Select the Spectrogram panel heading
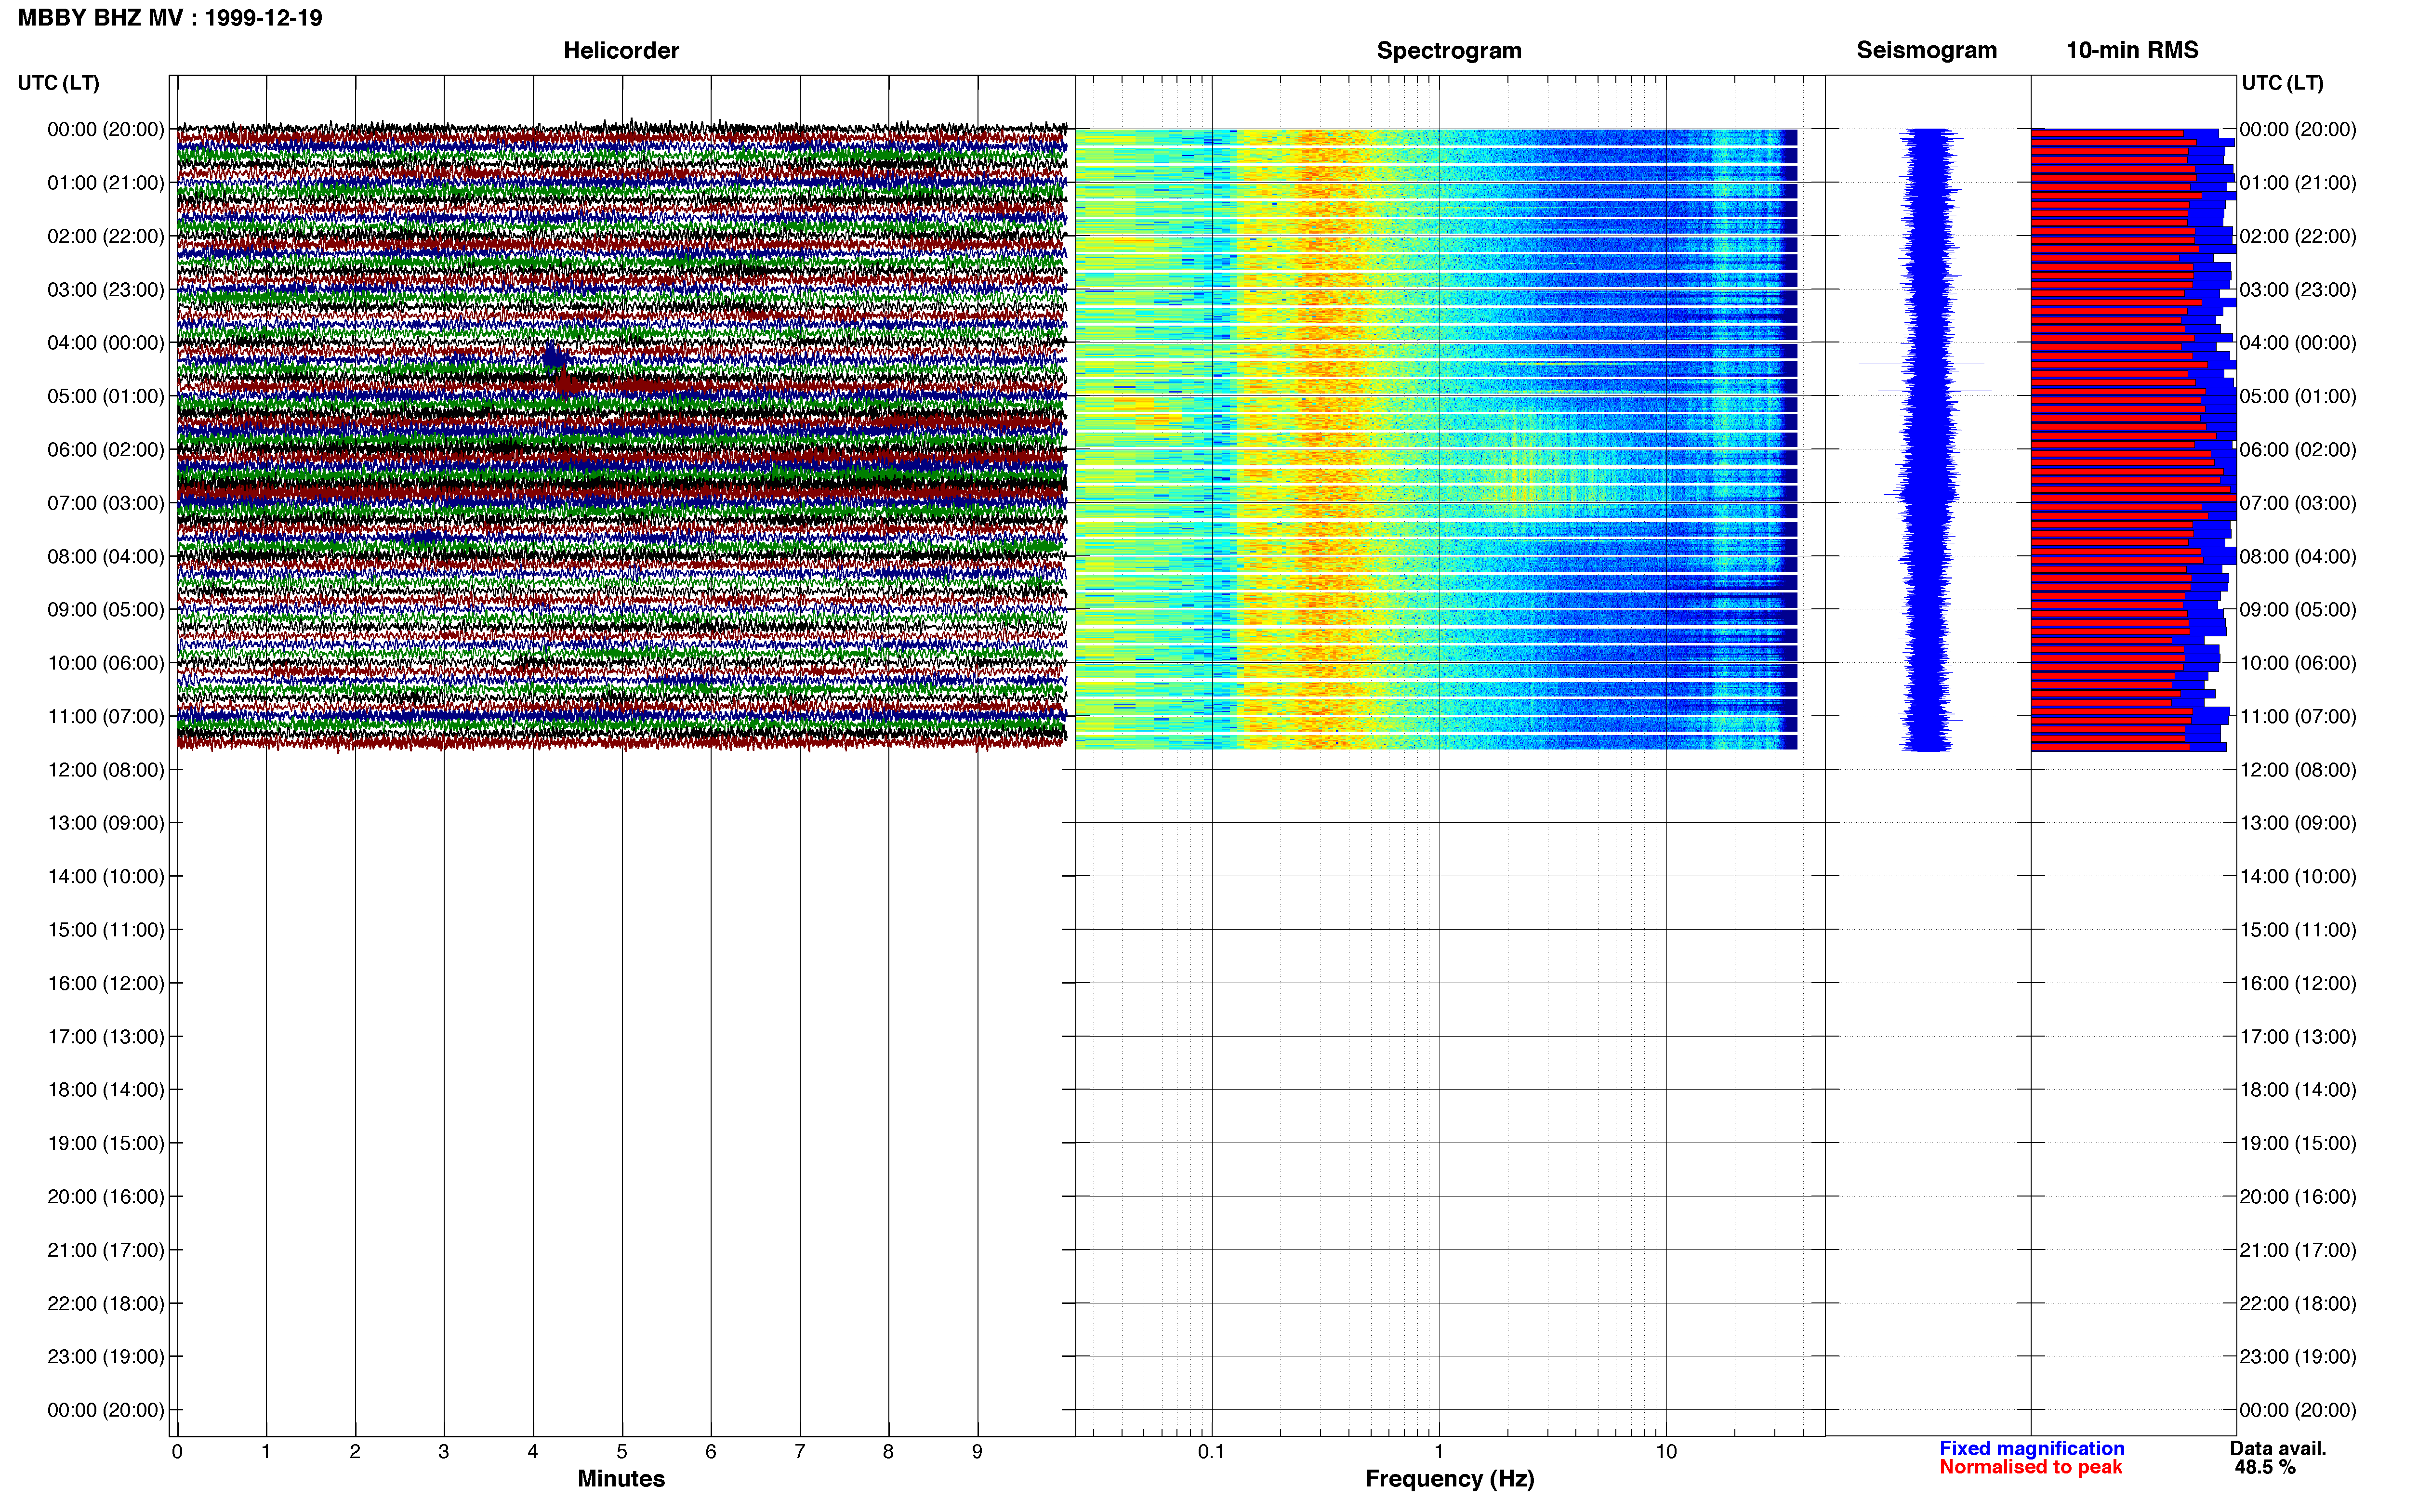This screenshot has height=1512, width=2418. [1449, 50]
